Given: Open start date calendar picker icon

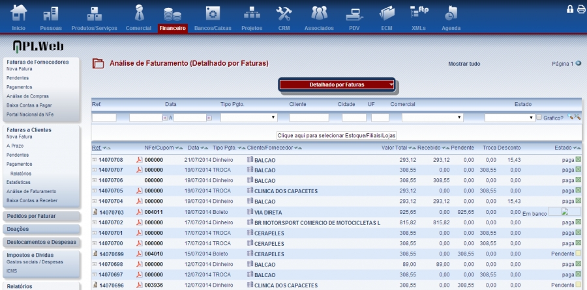Looking at the screenshot, I should [x=165, y=118].
